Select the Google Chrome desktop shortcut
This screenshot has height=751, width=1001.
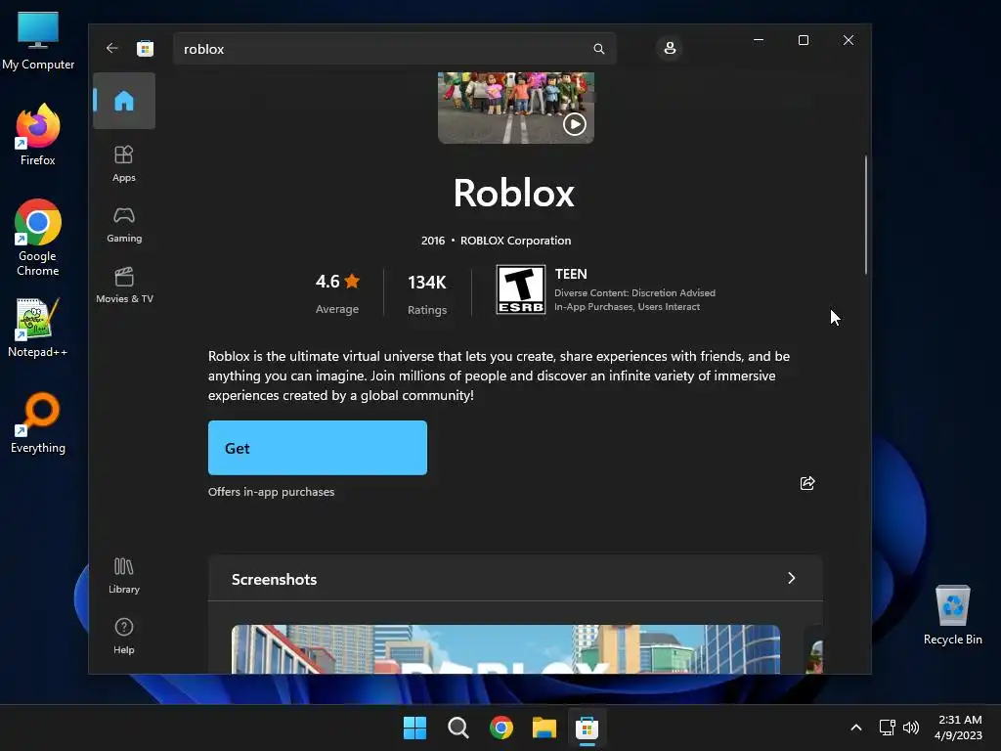(x=38, y=238)
